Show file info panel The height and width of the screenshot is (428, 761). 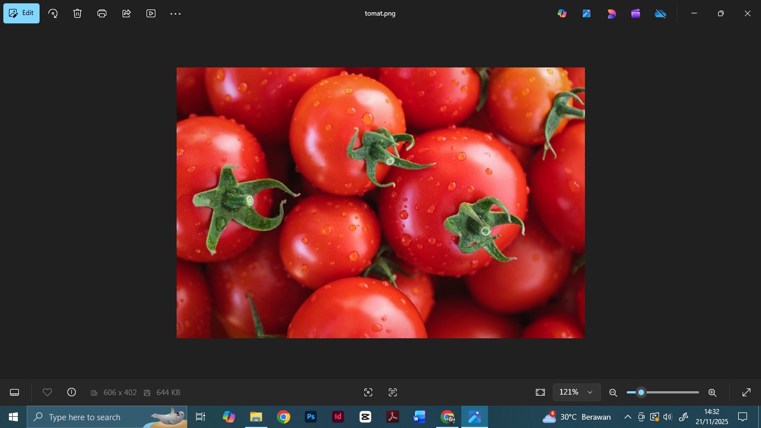click(x=71, y=392)
